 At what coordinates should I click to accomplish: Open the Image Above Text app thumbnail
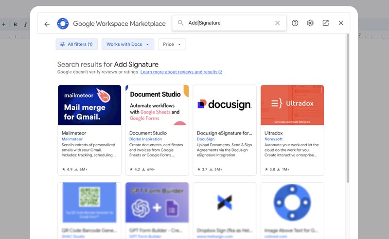tap(292, 203)
